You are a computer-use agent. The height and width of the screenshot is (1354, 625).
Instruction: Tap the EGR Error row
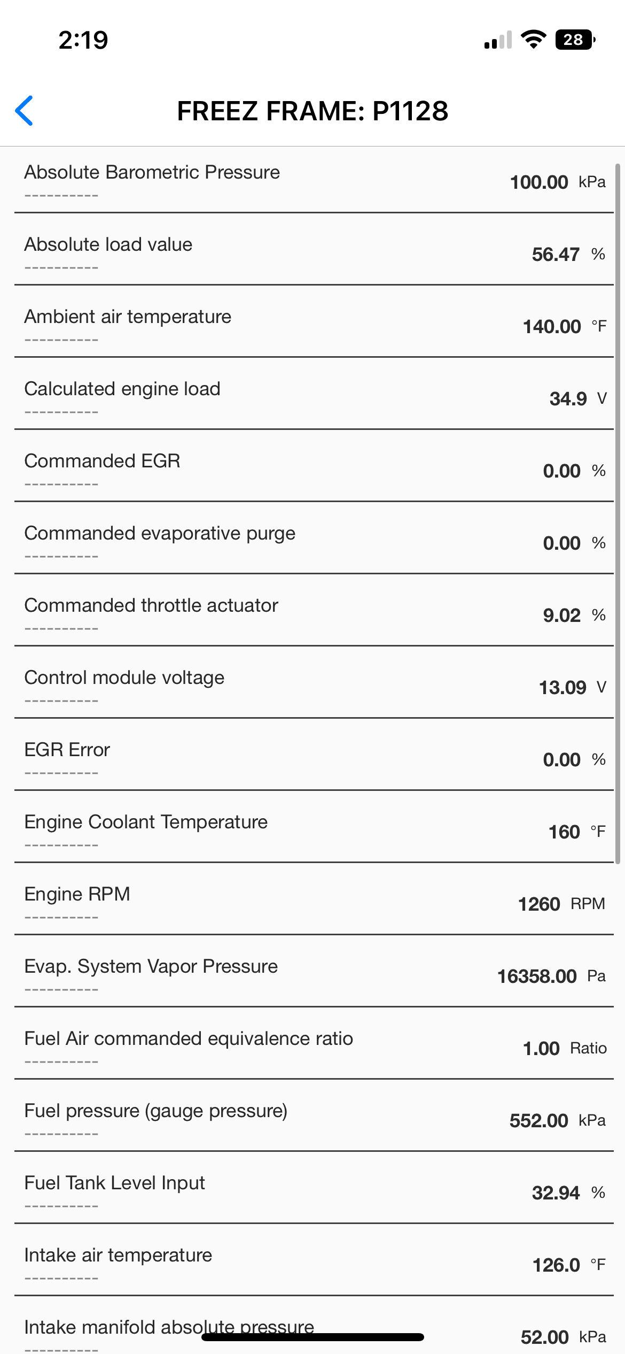[x=312, y=758]
